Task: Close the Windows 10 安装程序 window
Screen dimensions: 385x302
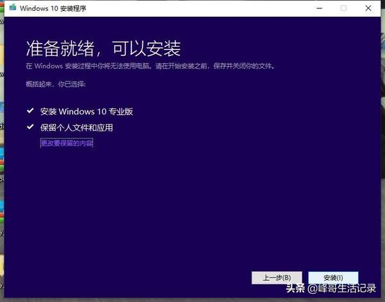Action: click(368, 8)
